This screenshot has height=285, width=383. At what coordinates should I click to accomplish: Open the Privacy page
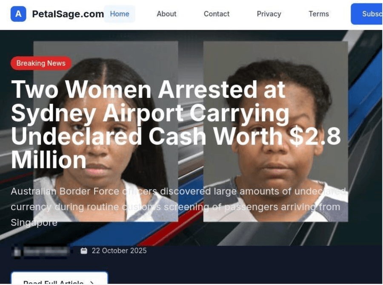(269, 14)
